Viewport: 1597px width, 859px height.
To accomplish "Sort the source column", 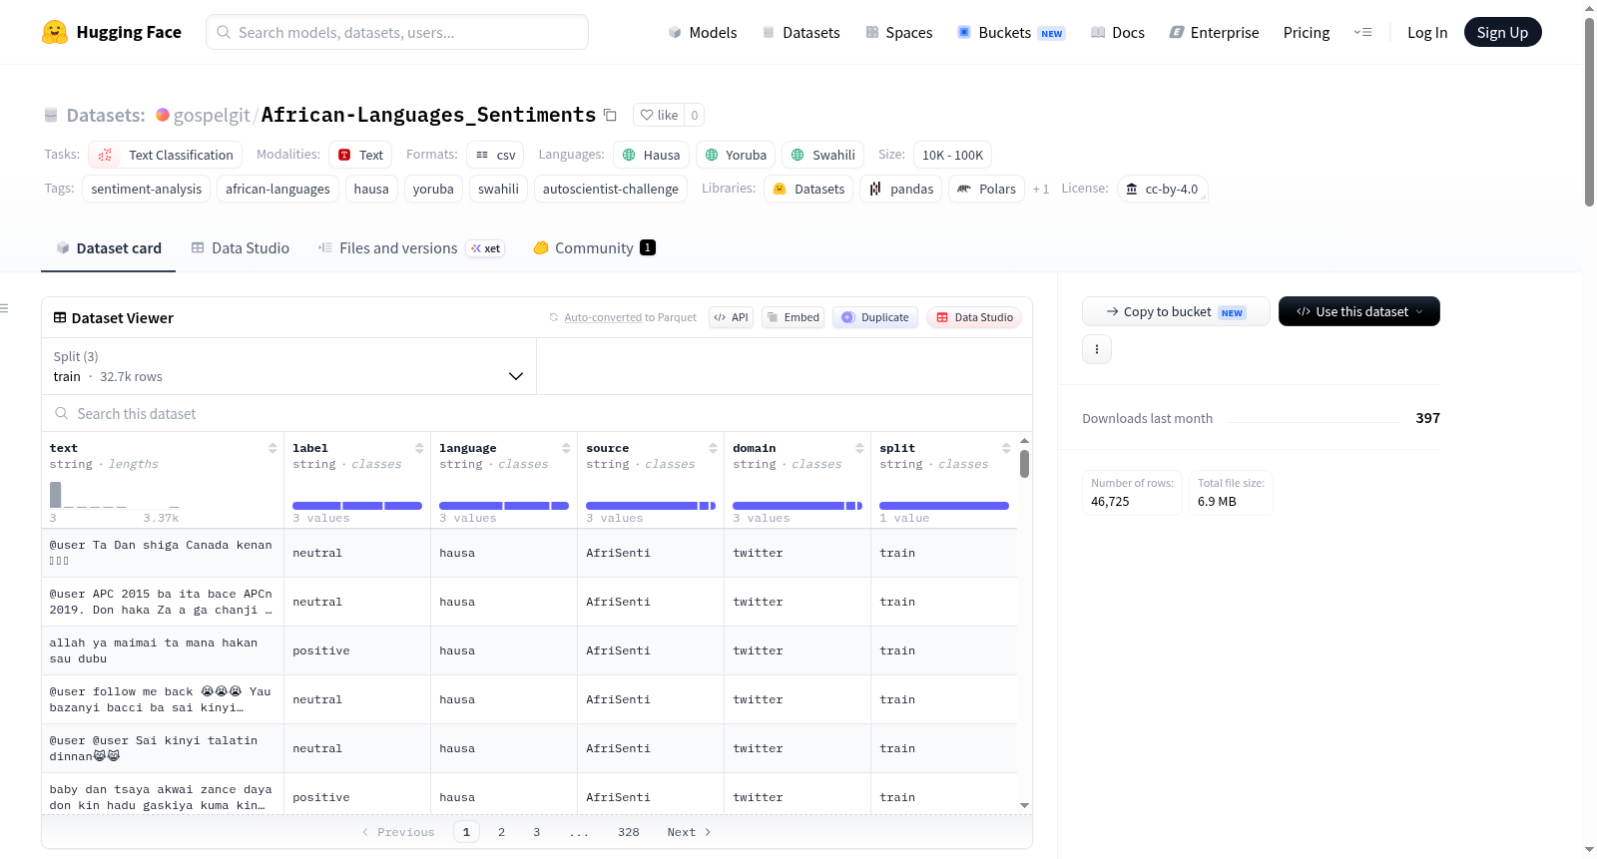I will (x=713, y=448).
